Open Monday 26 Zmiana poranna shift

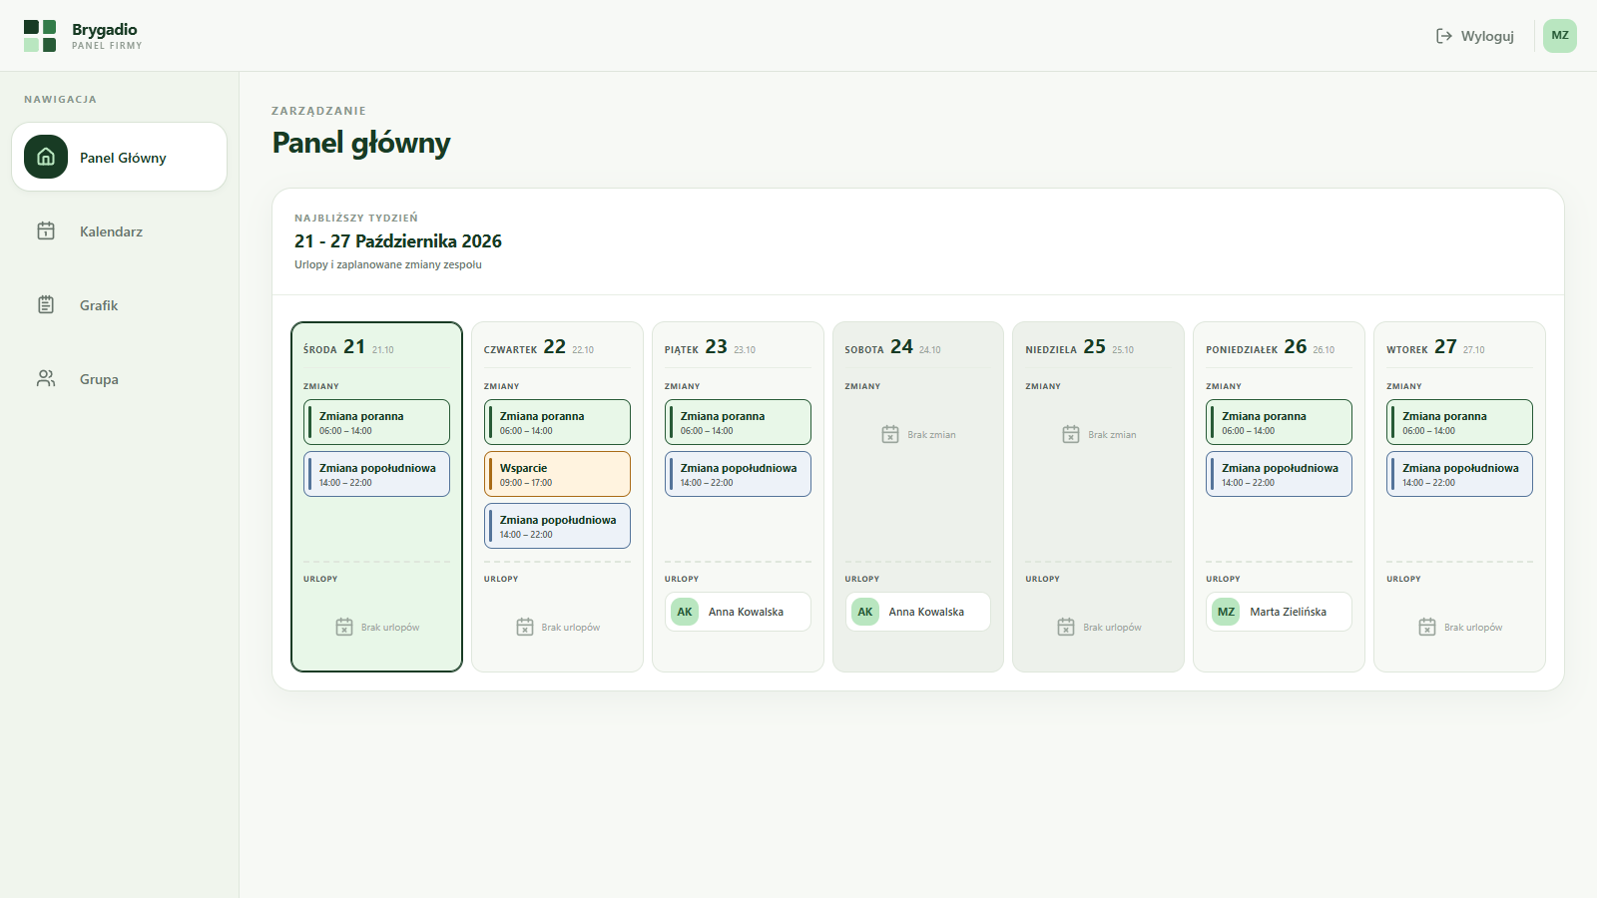click(x=1279, y=422)
